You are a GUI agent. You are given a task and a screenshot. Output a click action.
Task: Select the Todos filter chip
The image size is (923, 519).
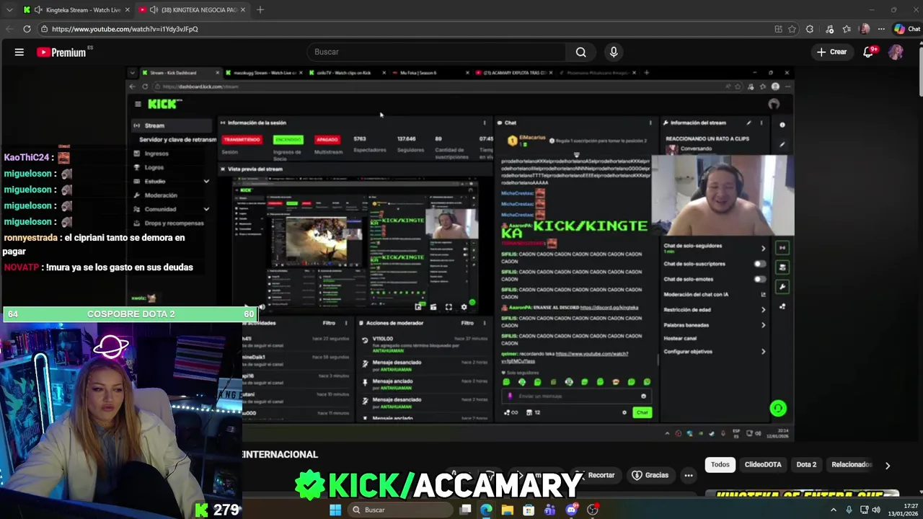coord(720,464)
